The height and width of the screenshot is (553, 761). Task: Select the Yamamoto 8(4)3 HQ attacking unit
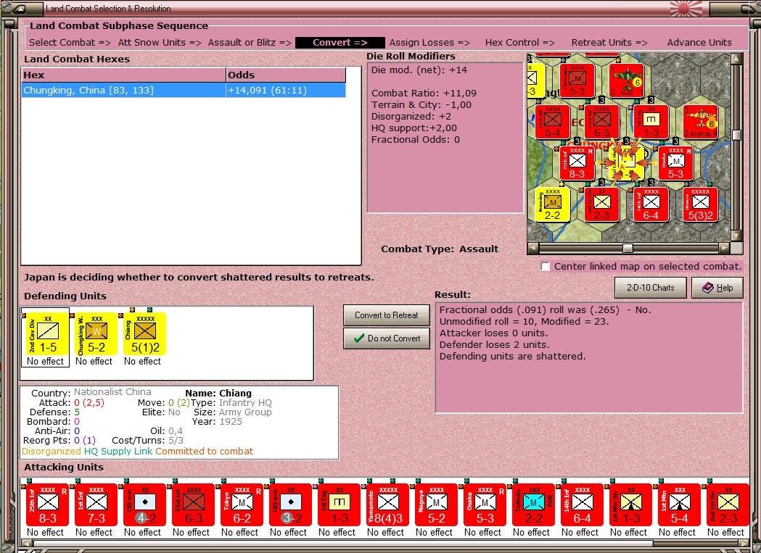[x=387, y=505]
